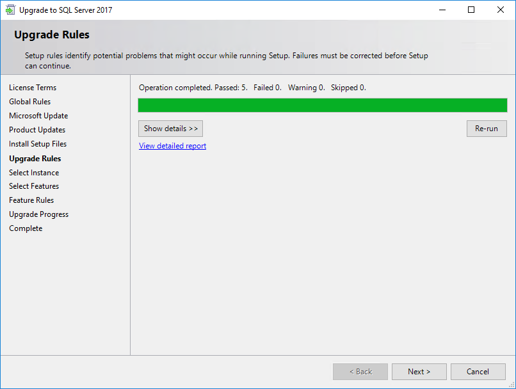The width and height of the screenshot is (516, 389).
Task: Select the Upgrade Progress step
Action: 39,214
